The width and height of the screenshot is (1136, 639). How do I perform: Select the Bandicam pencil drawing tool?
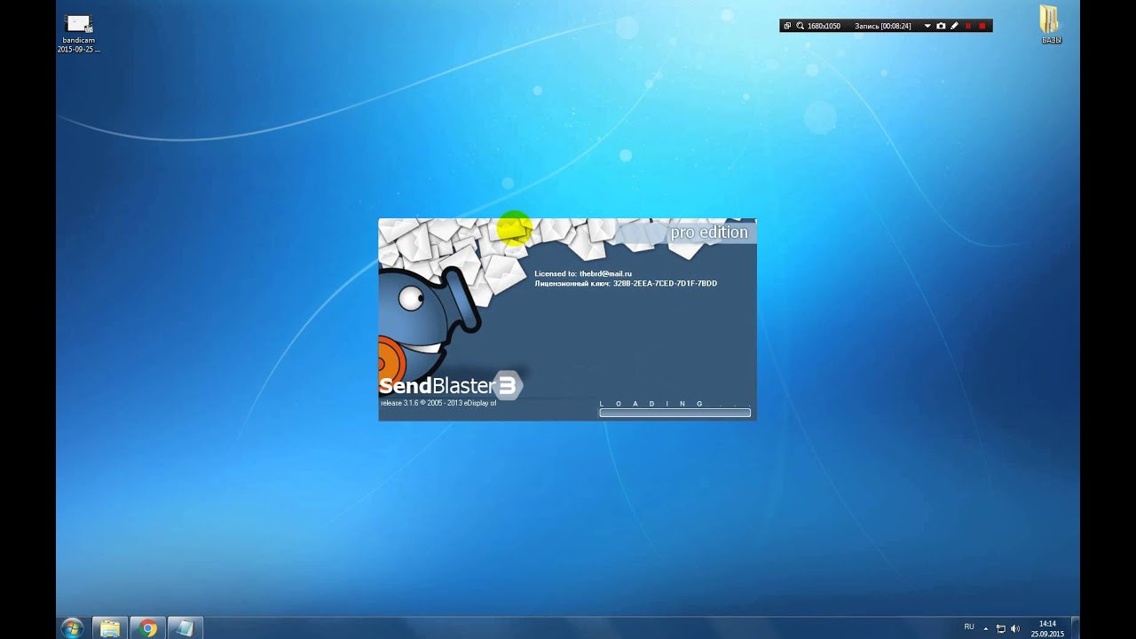(x=954, y=26)
